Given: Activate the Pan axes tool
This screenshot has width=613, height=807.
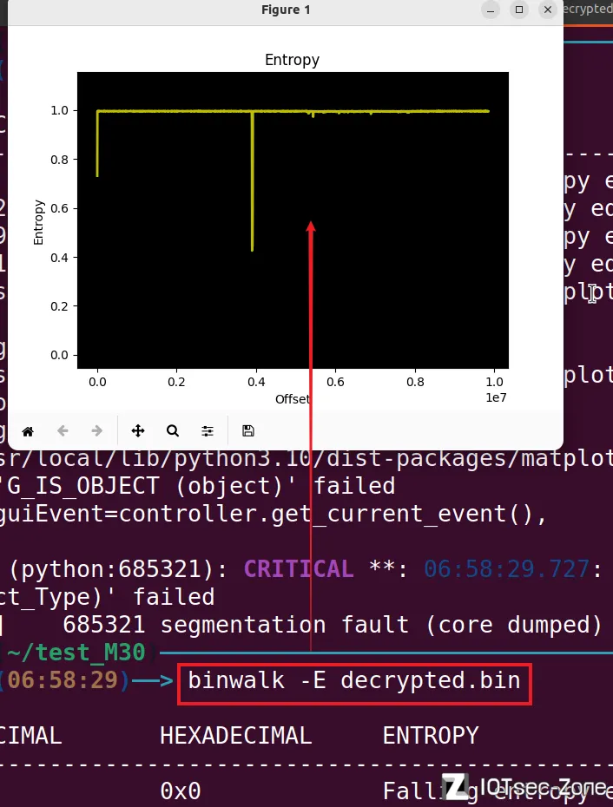Looking at the screenshot, I should coord(138,430).
